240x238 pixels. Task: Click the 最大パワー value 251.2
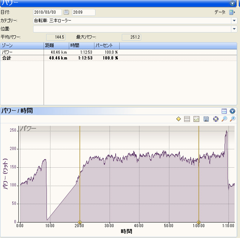[x=131, y=37]
